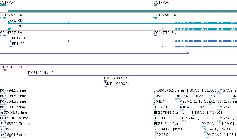The height and width of the screenshot is (139, 237).
Task: Click the EK234214.5prime EST label
Action: point(169,124)
